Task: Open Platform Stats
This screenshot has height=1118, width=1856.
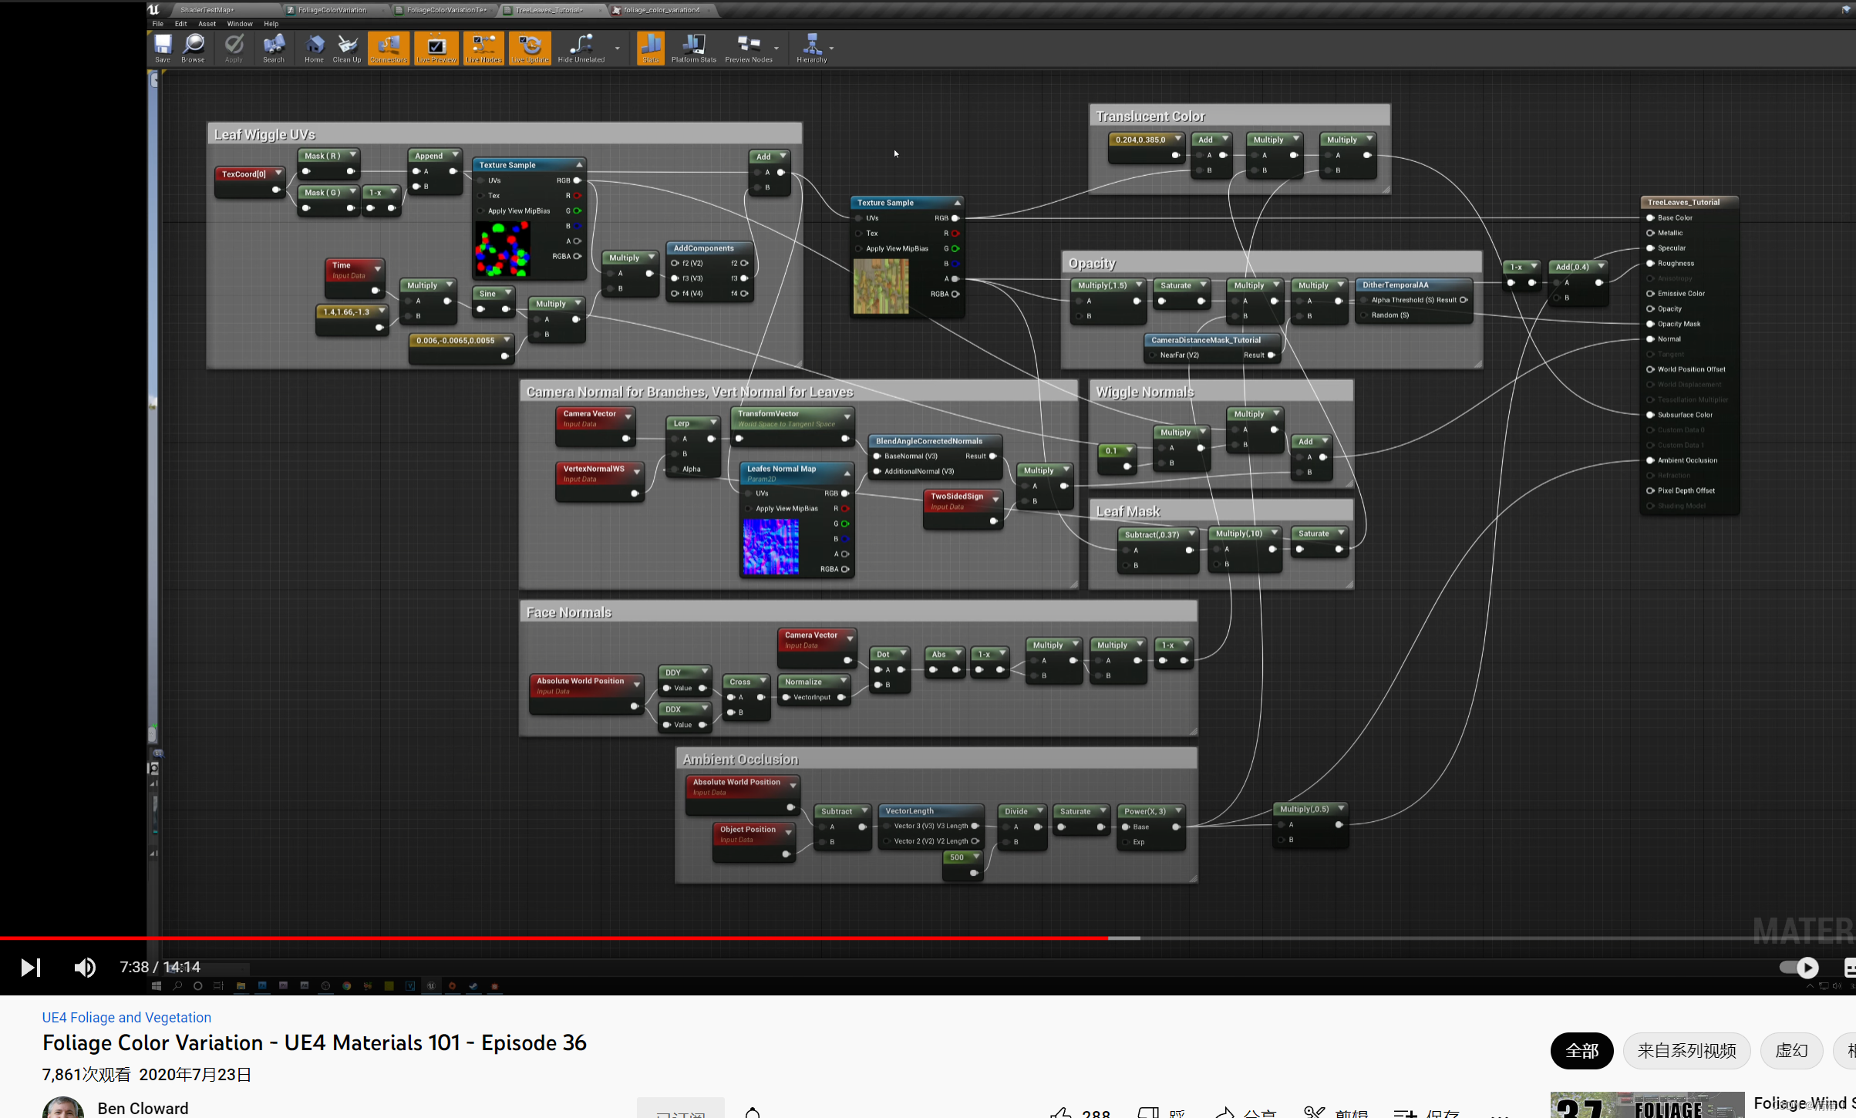Action: coord(693,48)
